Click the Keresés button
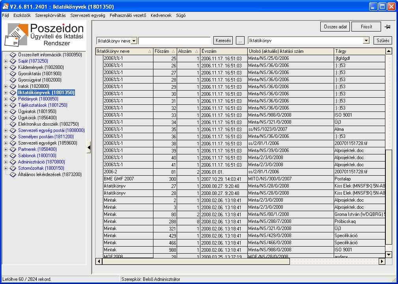398x284 pixels. (x=223, y=41)
